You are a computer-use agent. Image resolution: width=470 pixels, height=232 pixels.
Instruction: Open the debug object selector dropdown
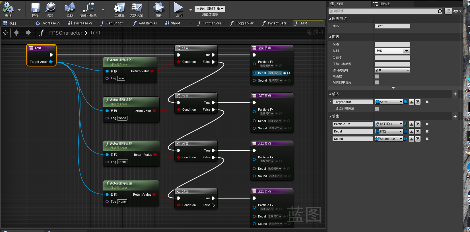[x=210, y=9]
